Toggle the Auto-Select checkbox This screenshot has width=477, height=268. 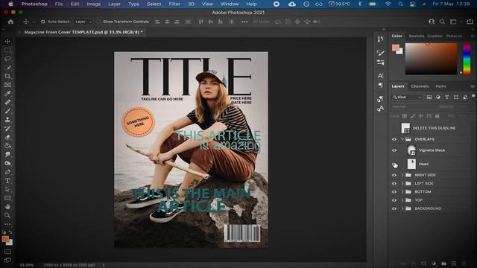tap(43, 22)
